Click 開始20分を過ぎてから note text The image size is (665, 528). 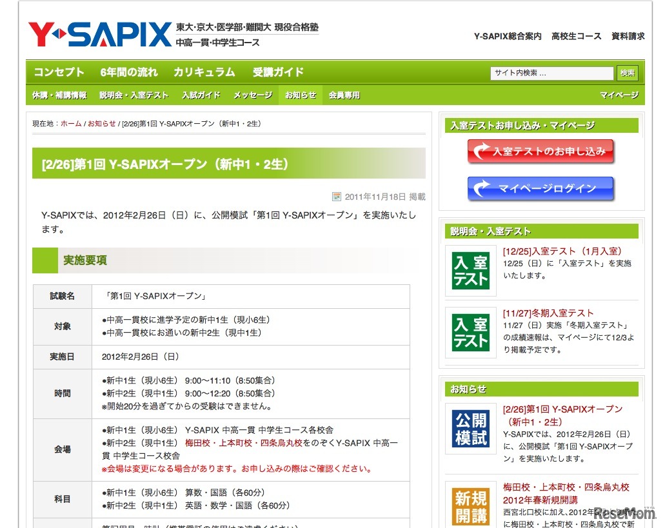pos(186,406)
